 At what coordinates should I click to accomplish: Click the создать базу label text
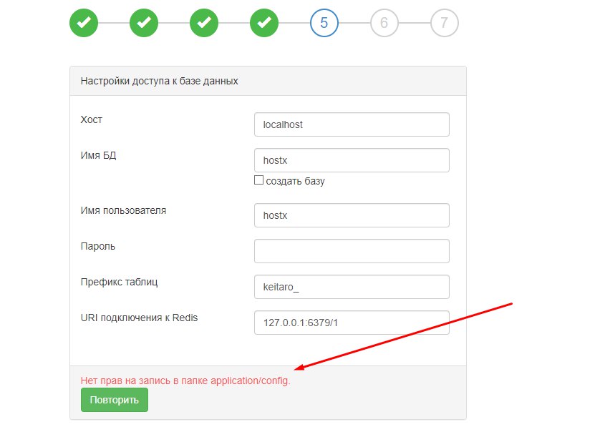[x=295, y=181]
